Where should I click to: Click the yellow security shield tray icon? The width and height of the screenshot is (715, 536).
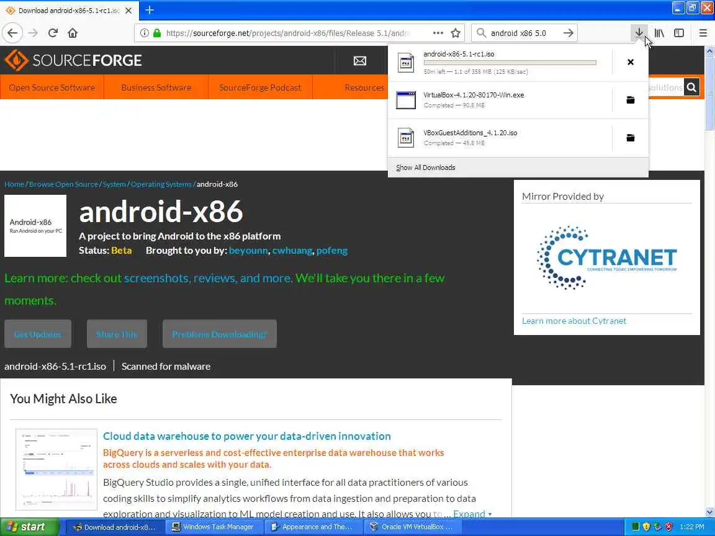point(646,527)
